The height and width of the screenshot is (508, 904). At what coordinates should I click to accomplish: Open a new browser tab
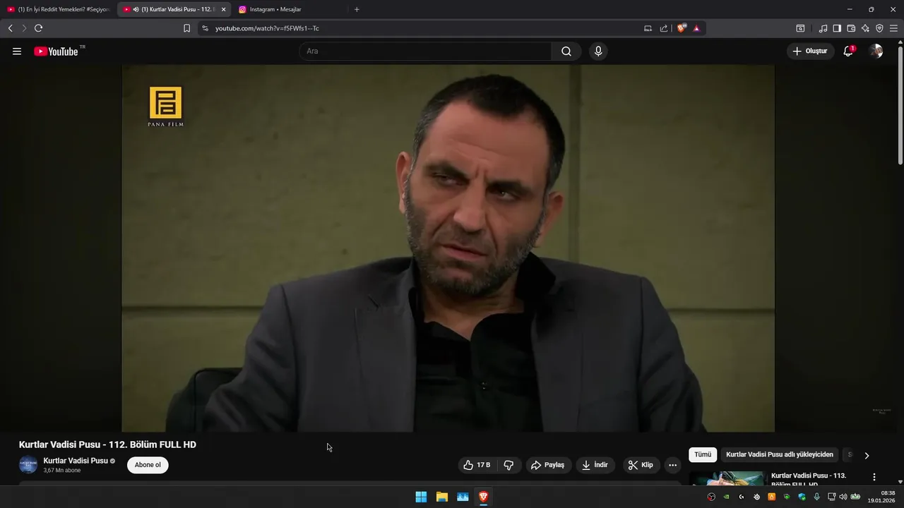tap(357, 9)
